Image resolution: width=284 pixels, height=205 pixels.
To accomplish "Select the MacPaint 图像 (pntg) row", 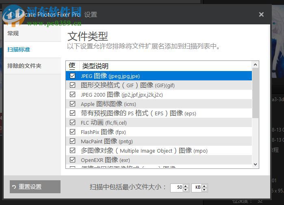I will (159, 141).
